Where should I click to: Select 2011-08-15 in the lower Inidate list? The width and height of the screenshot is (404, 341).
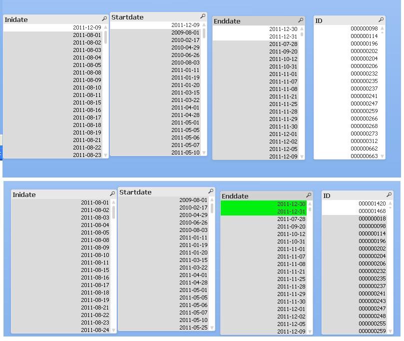pyautogui.click(x=61, y=270)
